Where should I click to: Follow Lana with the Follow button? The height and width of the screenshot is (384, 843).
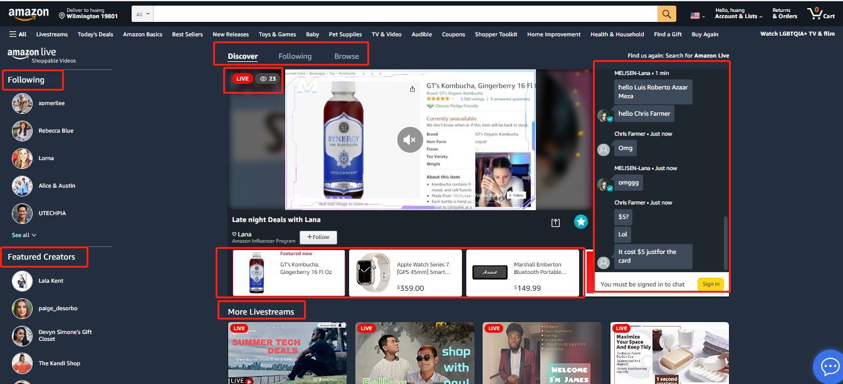coord(318,237)
